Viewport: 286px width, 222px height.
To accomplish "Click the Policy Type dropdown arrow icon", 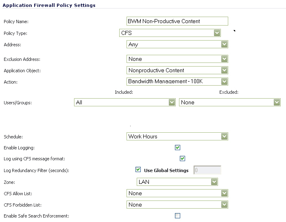I will [x=217, y=33].
